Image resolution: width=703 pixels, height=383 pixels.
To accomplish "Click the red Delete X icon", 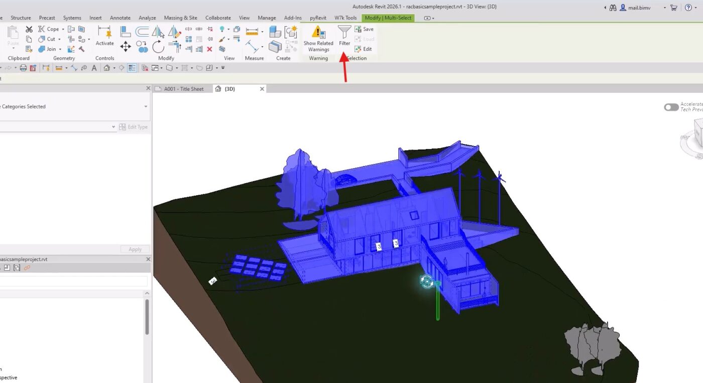I will (x=209, y=49).
